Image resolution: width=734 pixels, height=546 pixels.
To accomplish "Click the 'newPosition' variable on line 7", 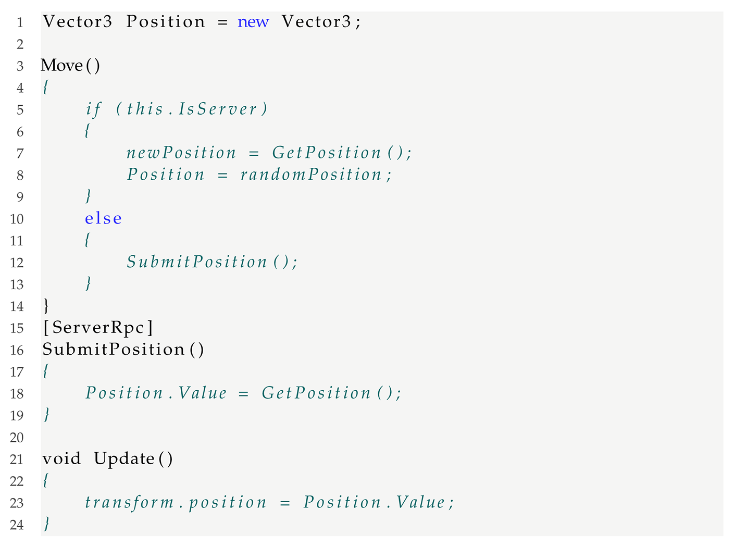I will click(x=181, y=153).
